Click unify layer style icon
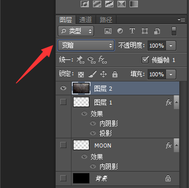This screenshot has width=189, height=188. (x=103, y=60)
